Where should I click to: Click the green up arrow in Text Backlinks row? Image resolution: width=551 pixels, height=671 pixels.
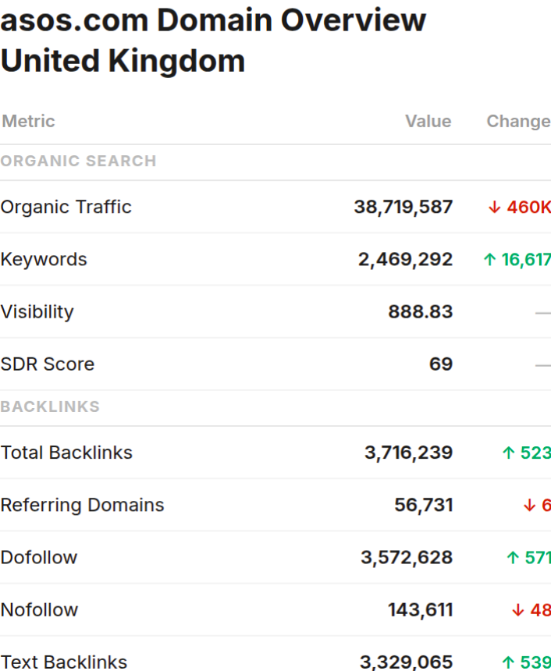509,662
